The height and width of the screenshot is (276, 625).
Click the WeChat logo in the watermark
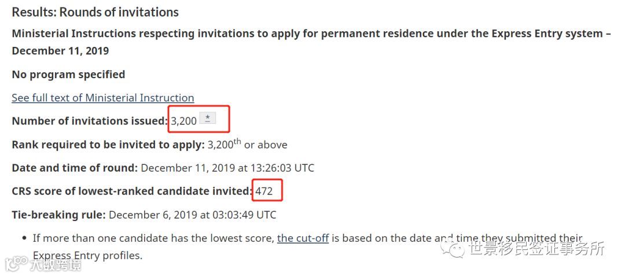[x=452, y=249]
